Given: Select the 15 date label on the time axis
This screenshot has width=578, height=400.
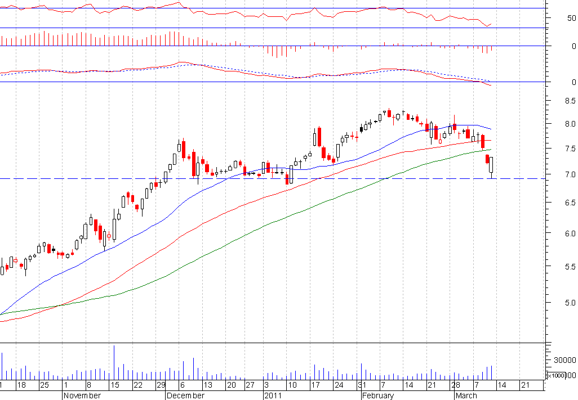Looking at the screenshot, I should pos(115,385).
